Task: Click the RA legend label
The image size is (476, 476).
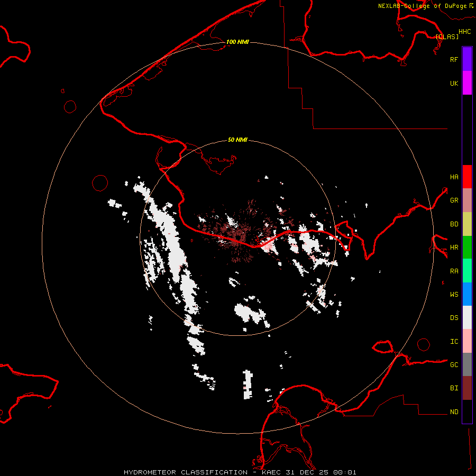Action: point(454,271)
